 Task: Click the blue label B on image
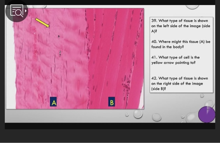click(x=112, y=101)
